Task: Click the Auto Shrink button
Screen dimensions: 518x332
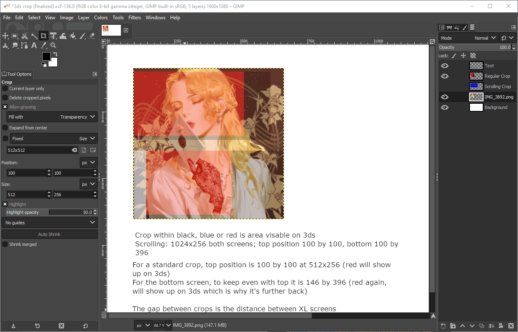Action: pyautogui.click(x=50, y=234)
